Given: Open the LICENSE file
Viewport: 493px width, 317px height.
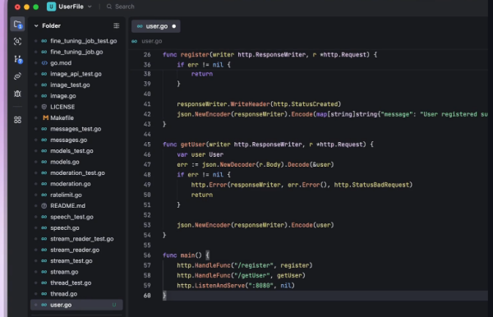Looking at the screenshot, I should [62, 107].
